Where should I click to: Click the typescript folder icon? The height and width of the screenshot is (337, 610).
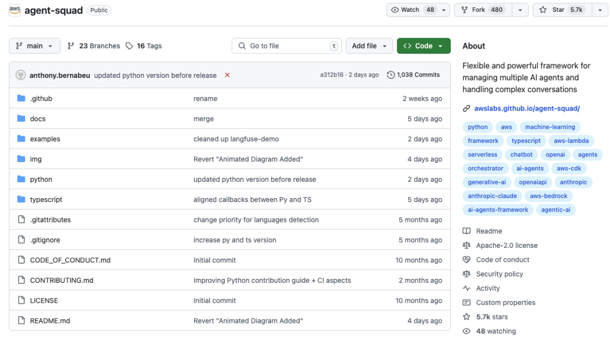[x=21, y=199]
